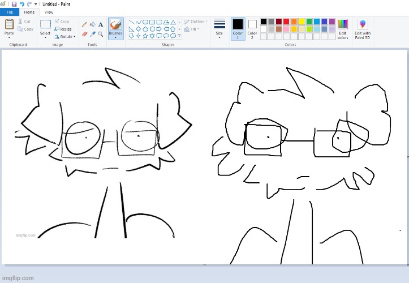Select the Curve shape
Screen dimensions: 409x283
(x=138, y=22)
